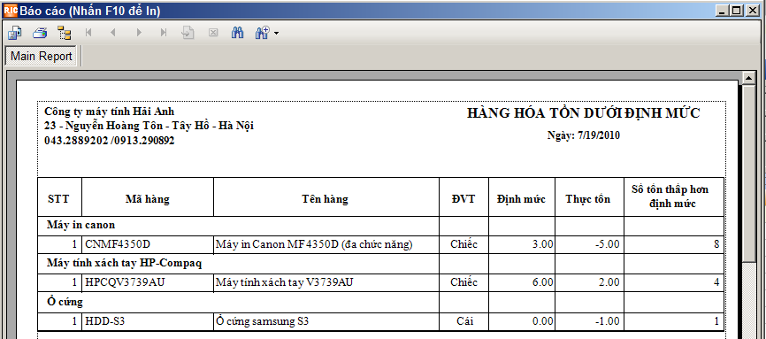Click the Print Report icon
This screenshot has height=339, width=766.
click(x=40, y=33)
